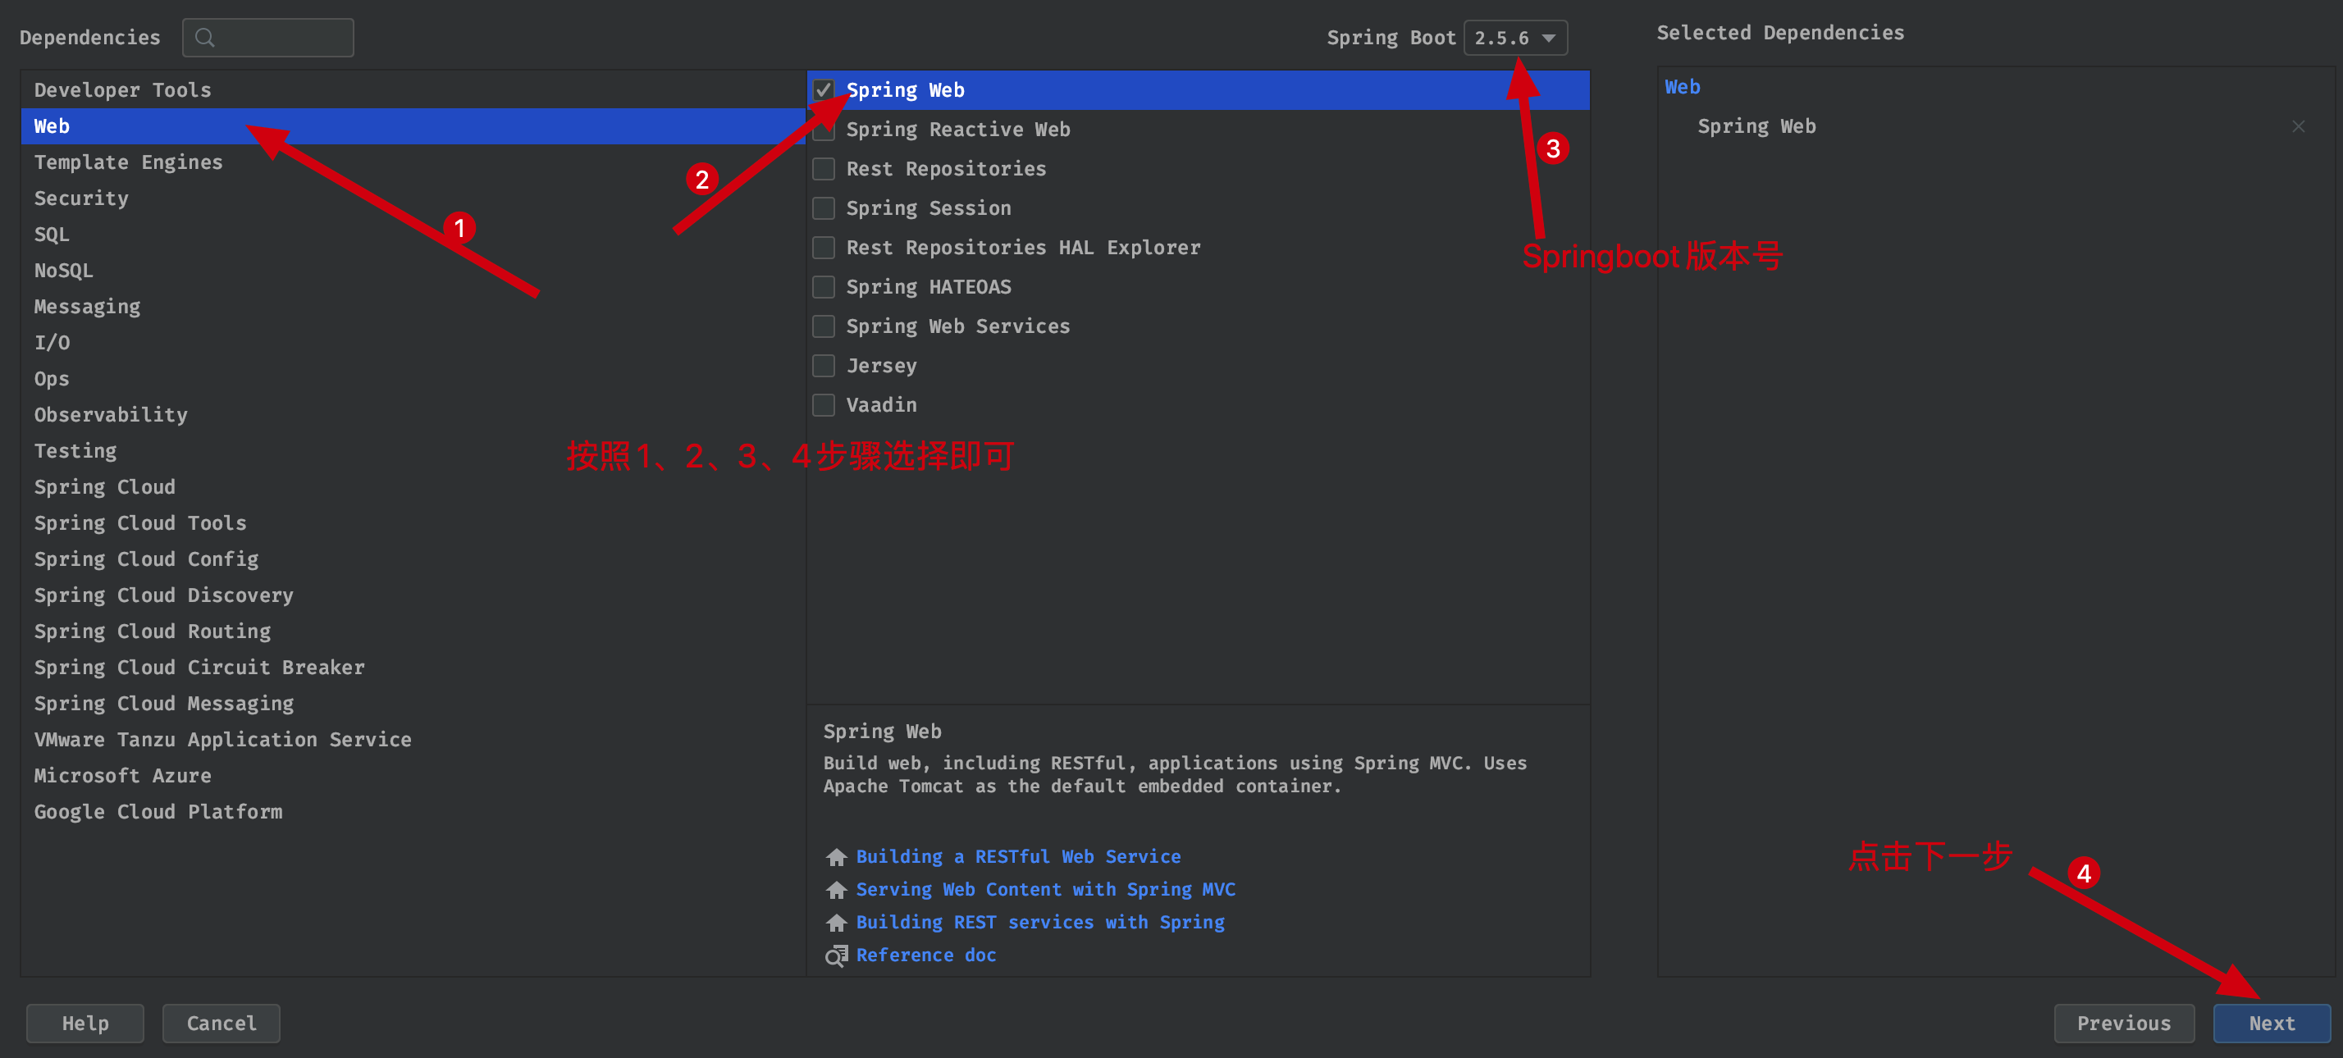Uncheck the Spring Web checkbox
This screenshot has height=1058, width=2343.
pos(823,90)
